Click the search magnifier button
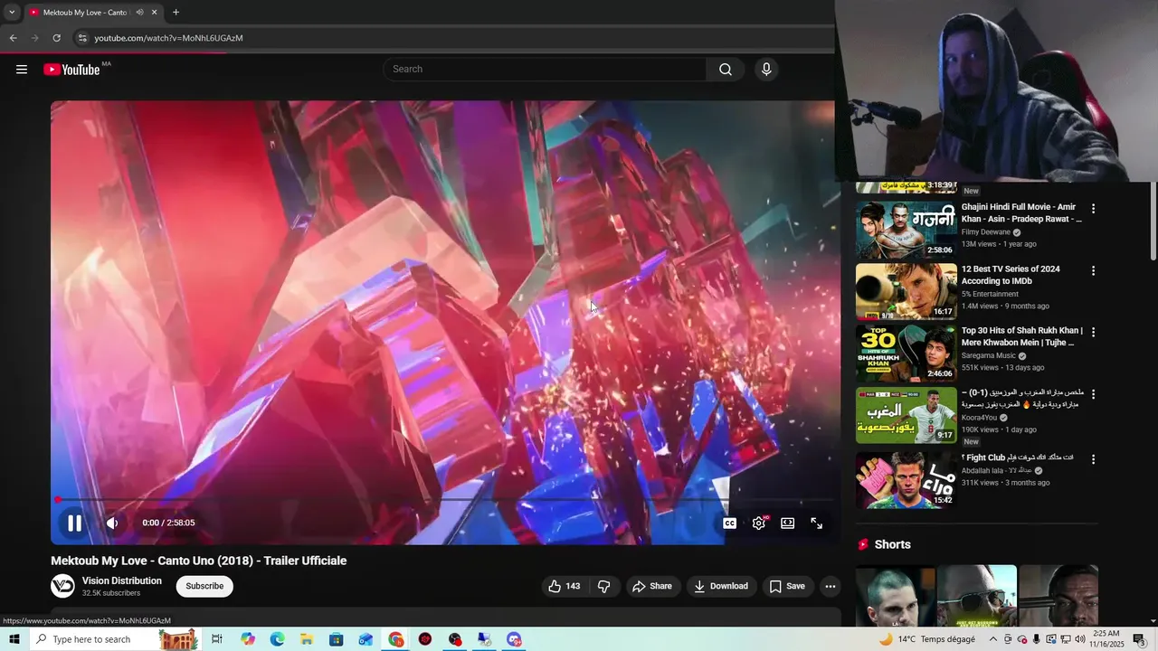Image resolution: width=1158 pixels, height=651 pixels. [726, 70]
